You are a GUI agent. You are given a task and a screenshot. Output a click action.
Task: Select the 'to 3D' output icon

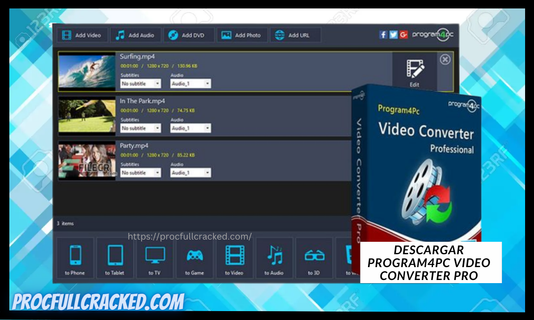coord(314,258)
